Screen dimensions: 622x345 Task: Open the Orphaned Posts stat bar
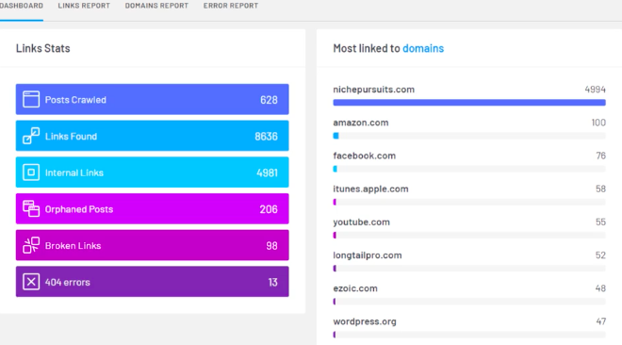tap(153, 208)
